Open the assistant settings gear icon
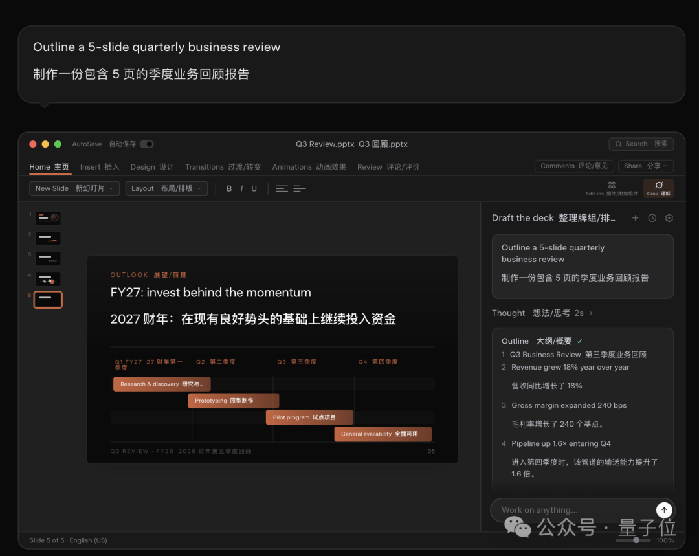 tap(669, 218)
